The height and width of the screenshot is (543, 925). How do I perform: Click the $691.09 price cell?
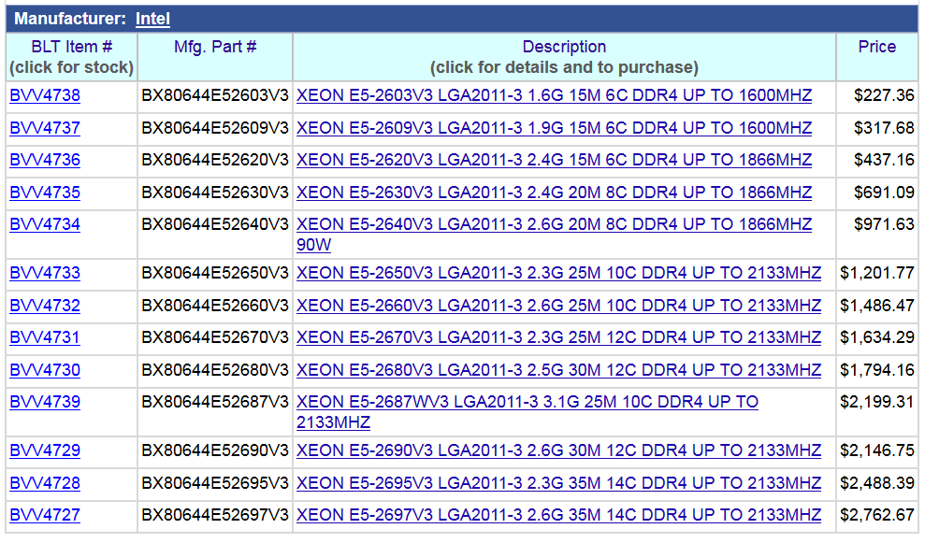click(x=877, y=193)
